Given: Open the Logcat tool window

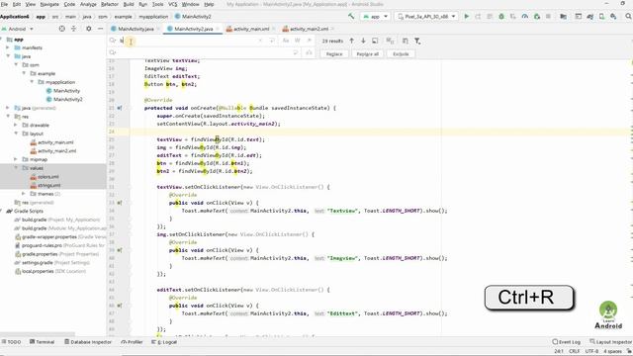Looking at the screenshot, I should 164,342.
